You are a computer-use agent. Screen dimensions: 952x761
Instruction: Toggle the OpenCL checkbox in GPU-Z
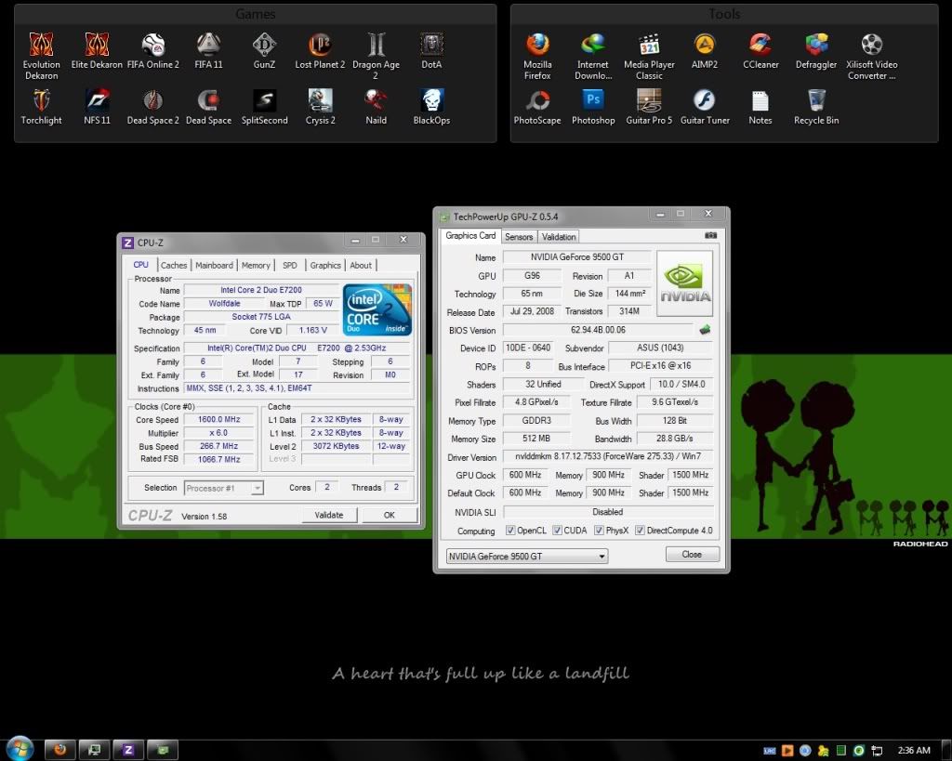pyautogui.click(x=510, y=531)
